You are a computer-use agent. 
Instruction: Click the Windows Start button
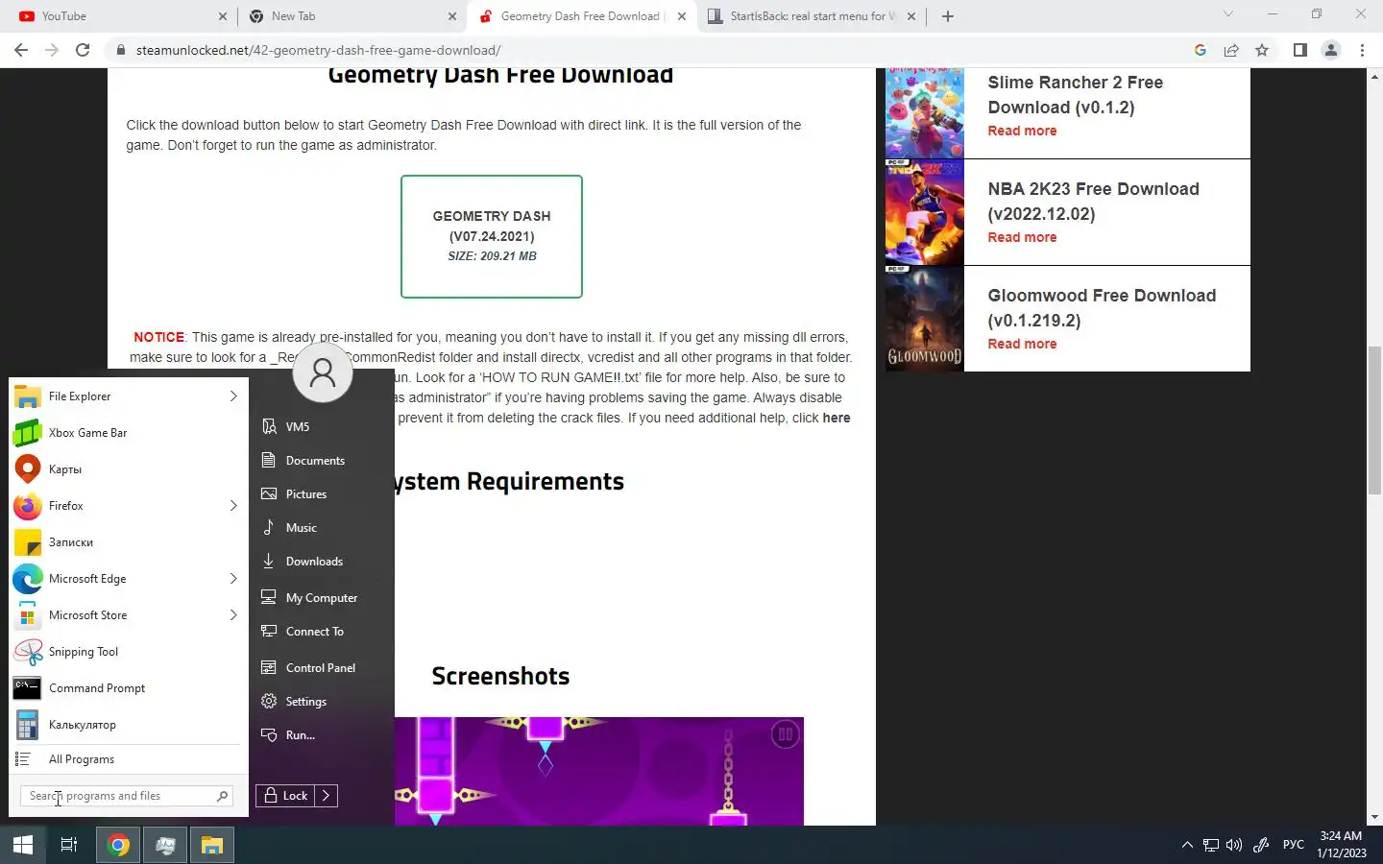pyautogui.click(x=23, y=845)
